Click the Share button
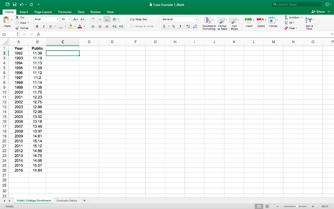This screenshot has width=334, height=209. (x=319, y=11)
